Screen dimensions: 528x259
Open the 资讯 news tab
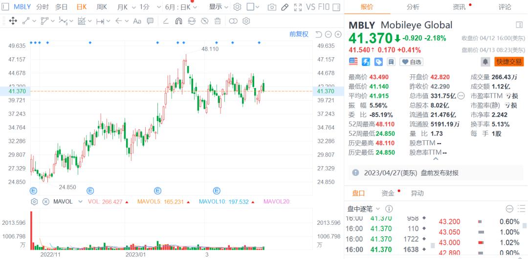tap(459, 7)
